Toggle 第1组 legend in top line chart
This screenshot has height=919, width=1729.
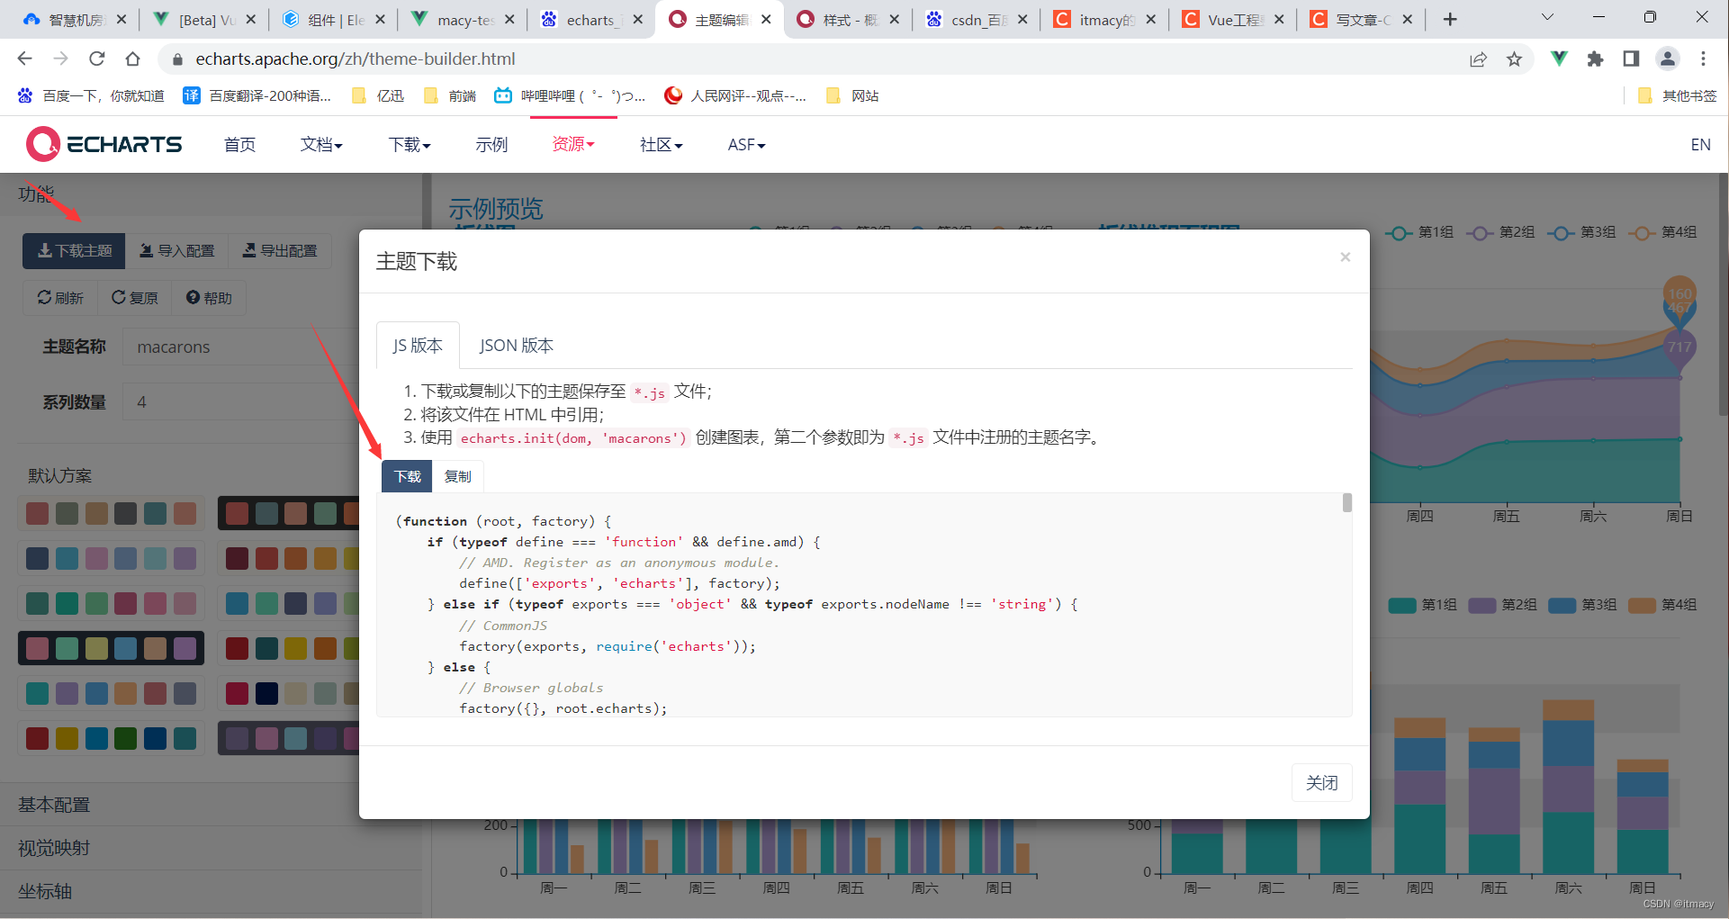point(1418,232)
